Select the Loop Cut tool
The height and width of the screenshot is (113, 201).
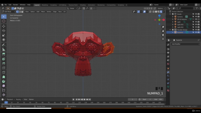(4, 68)
